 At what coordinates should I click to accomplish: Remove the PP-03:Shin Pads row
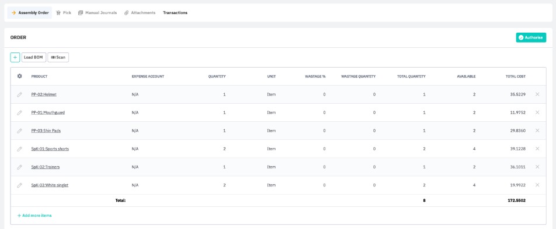(x=537, y=131)
